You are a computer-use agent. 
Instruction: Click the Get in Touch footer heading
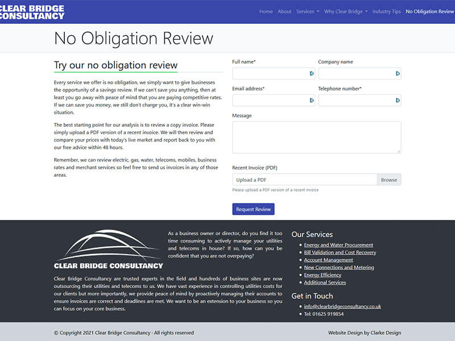point(312,296)
